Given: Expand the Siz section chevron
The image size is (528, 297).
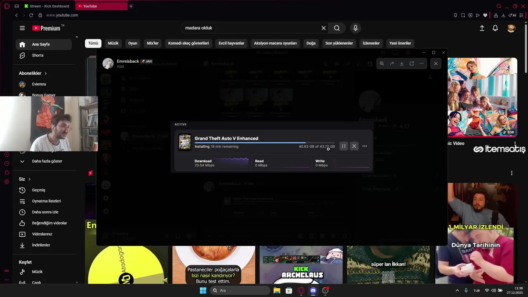Looking at the screenshot, I should click(29, 179).
